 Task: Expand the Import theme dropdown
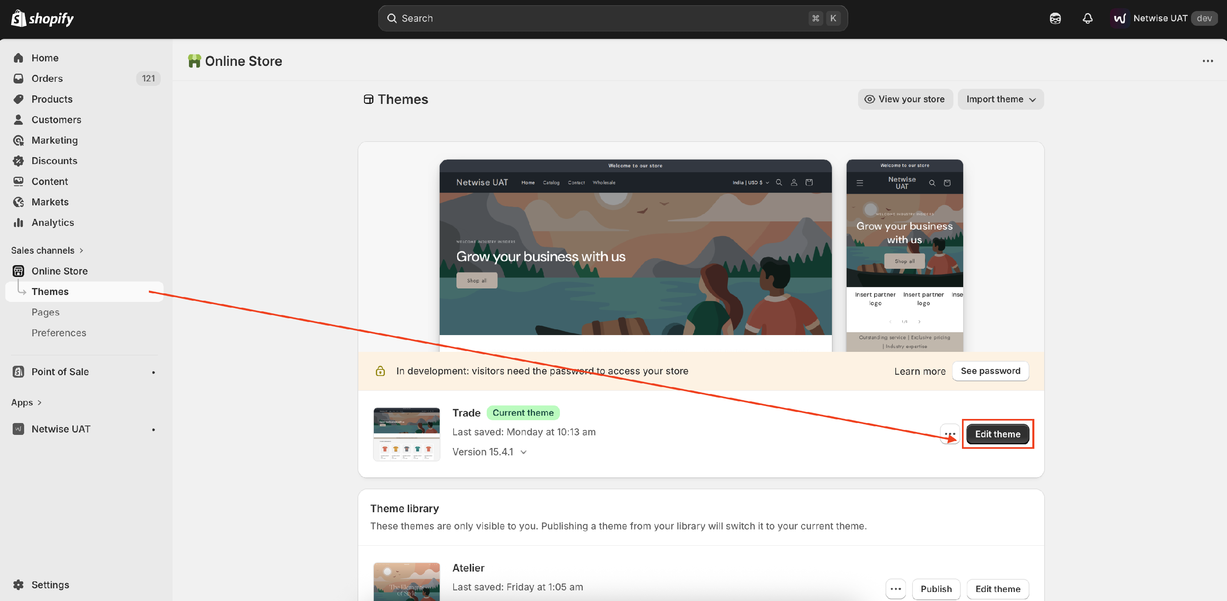point(1000,99)
